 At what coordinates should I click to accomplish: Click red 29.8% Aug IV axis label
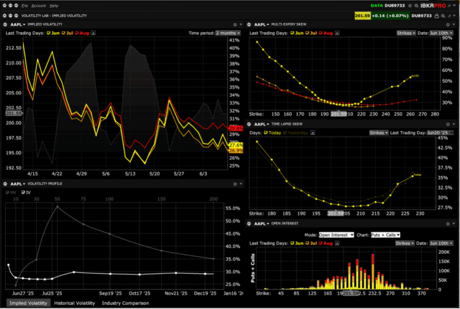pos(235,129)
